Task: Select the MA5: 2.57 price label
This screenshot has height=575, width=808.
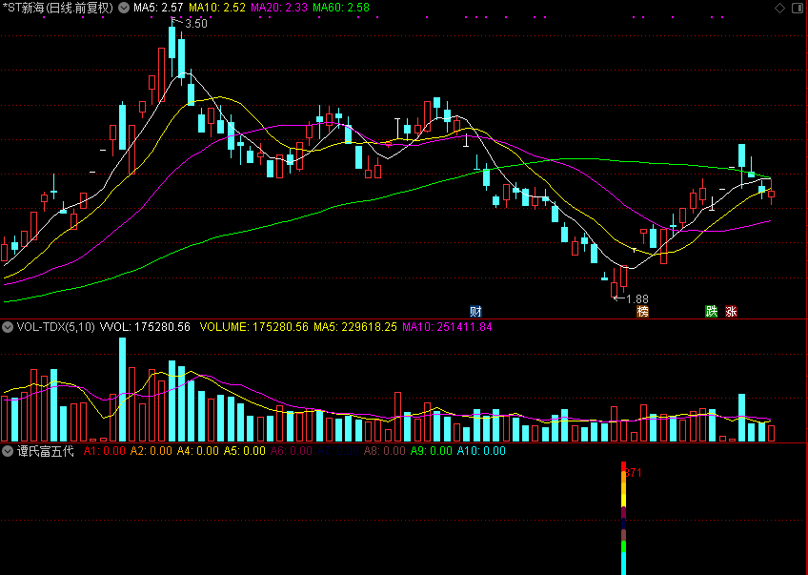Action: click(158, 8)
